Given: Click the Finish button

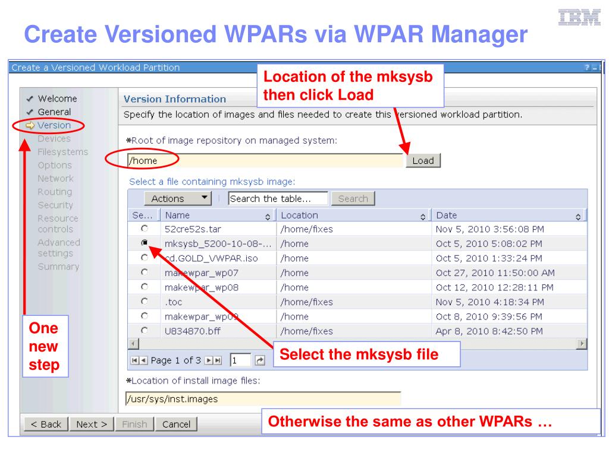Looking at the screenshot, I should tap(134, 424).
